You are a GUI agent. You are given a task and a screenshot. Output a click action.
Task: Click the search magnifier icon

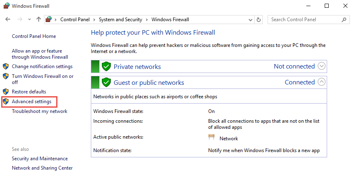coord(344,20)
